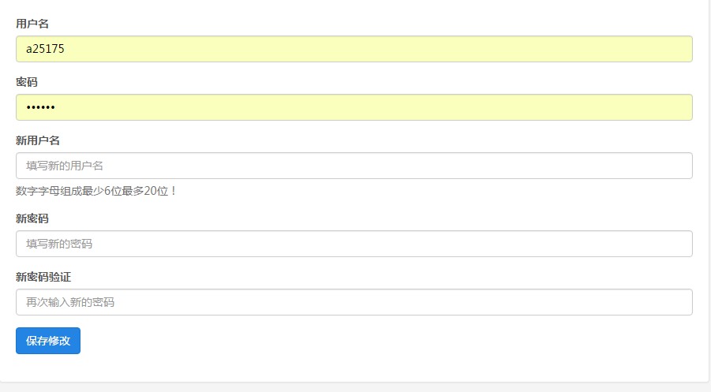Click the 密码 password input field
This screenshot has width=711, height=392.
point(354,107)
